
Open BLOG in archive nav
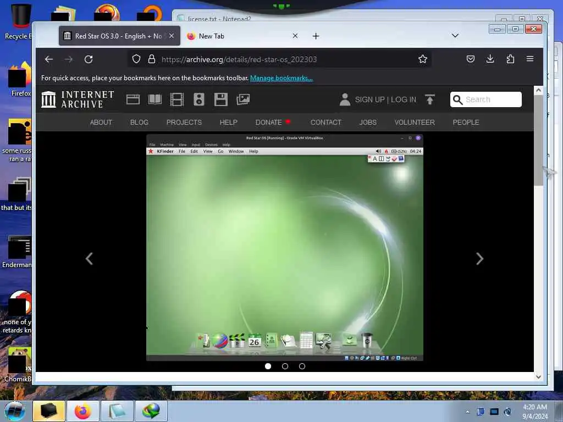pyautogui.click(x=139, y=123)
